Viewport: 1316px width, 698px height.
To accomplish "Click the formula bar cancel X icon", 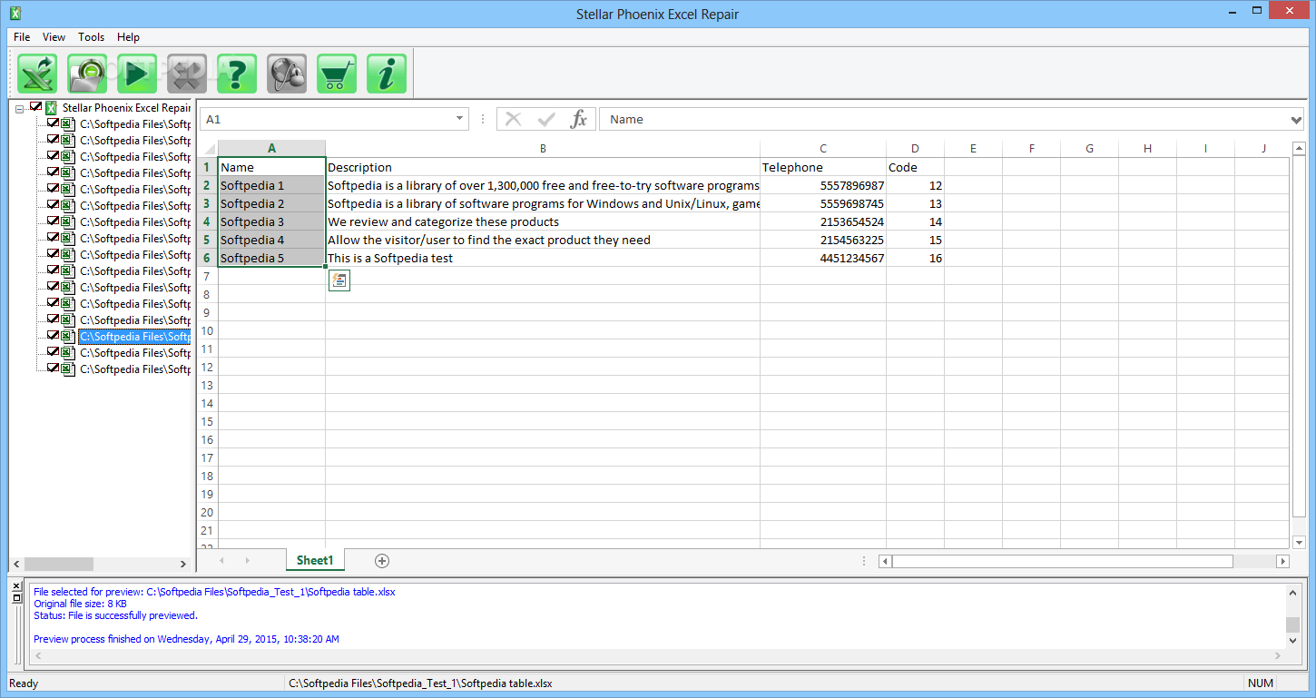I will point(513,119).
